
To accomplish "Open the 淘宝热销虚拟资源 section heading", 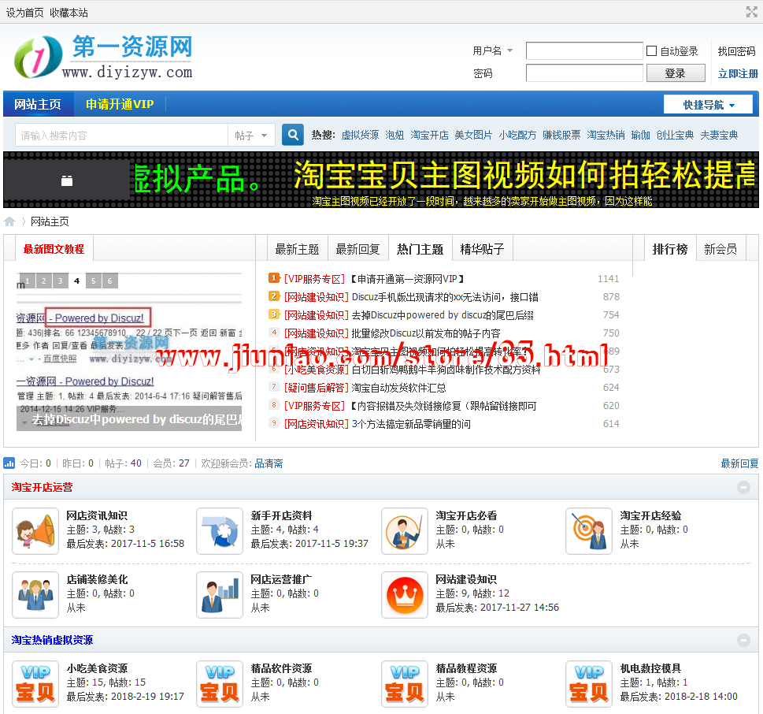I will [52, 640].
